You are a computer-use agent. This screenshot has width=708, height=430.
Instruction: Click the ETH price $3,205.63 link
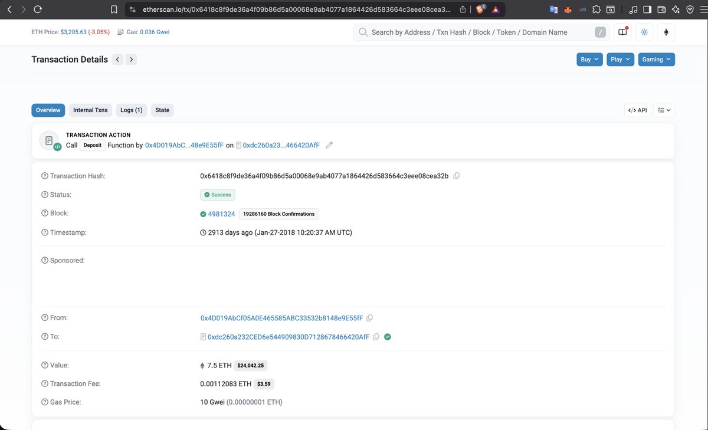[73, 32]
